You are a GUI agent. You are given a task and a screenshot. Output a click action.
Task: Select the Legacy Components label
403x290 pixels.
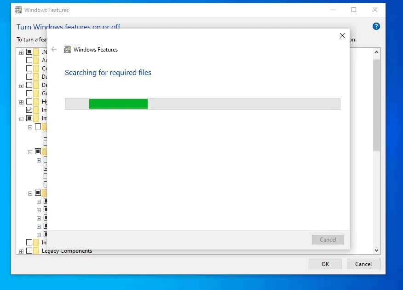click(67, 251)
